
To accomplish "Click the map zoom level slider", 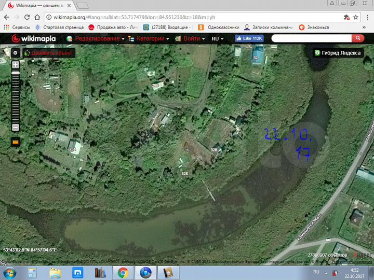I will [x=16, y=96].
